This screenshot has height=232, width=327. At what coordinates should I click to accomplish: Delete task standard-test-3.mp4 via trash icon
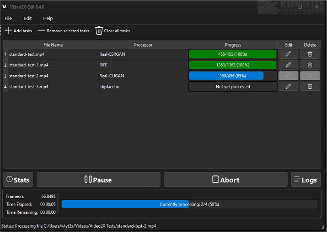tap(310, 87)
